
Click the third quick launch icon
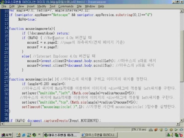29,135
